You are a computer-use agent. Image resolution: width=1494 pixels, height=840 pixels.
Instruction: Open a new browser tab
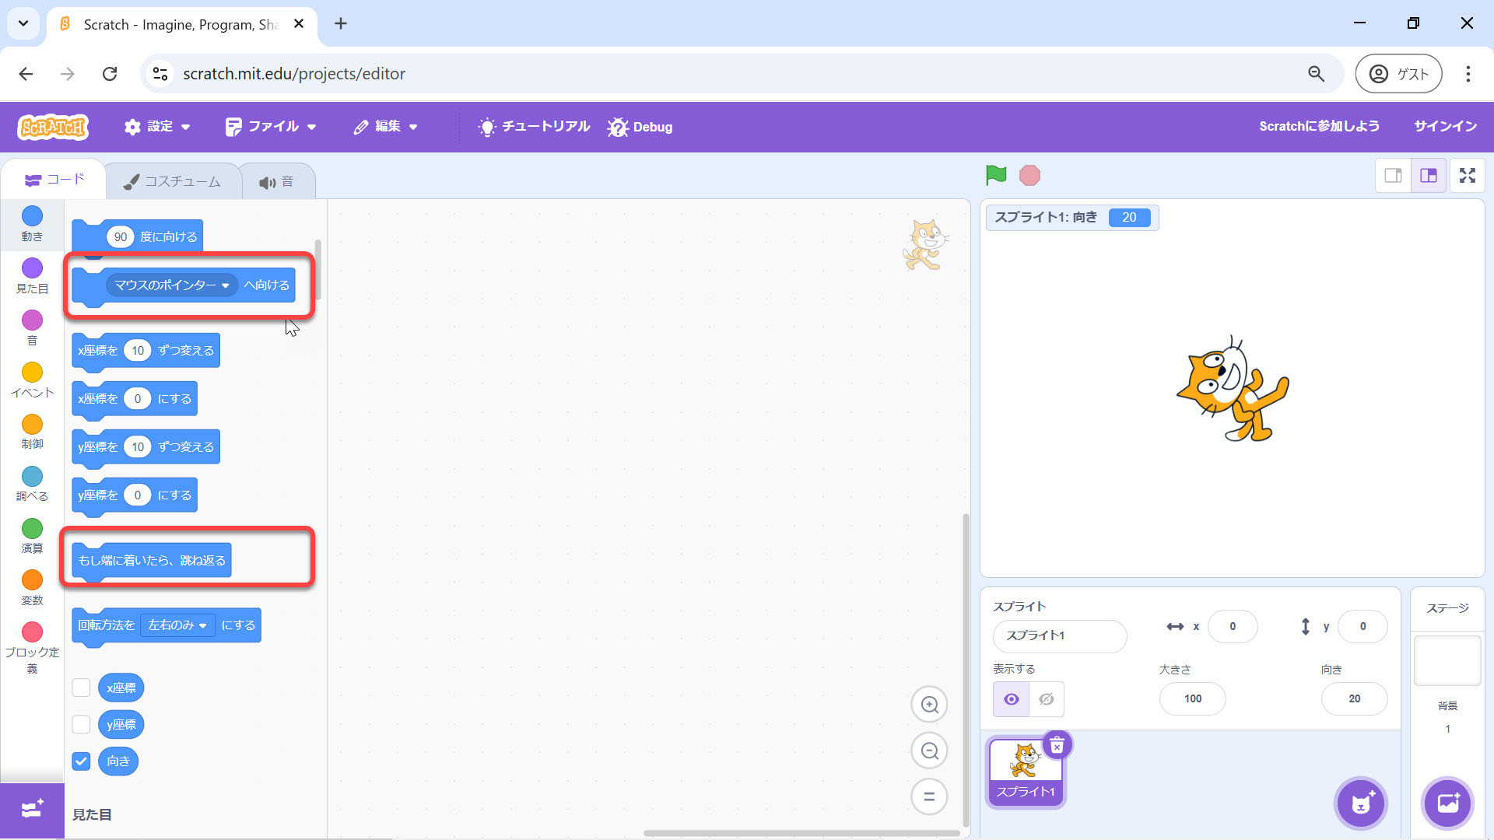[341, 23]
